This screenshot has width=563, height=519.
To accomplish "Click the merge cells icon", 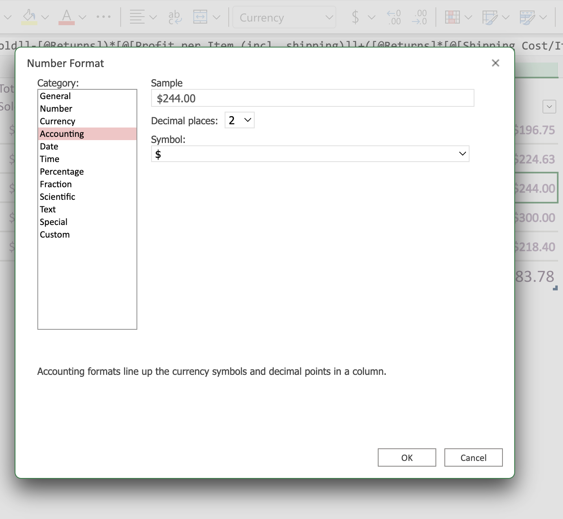I will tap(200, 17).
